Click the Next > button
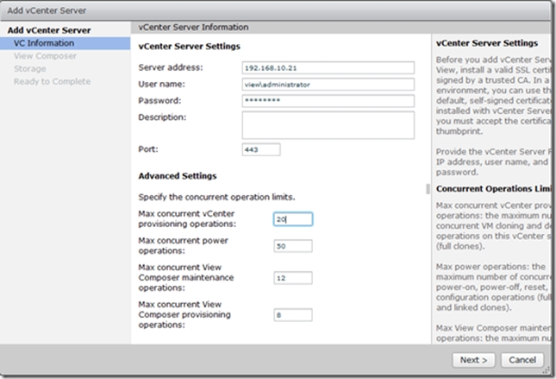The image size is (556, 379). 473,360
